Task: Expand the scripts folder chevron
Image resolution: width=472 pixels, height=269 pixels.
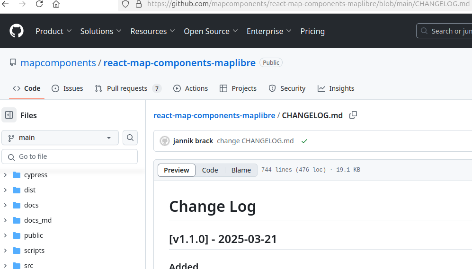Action: (5, 251)
